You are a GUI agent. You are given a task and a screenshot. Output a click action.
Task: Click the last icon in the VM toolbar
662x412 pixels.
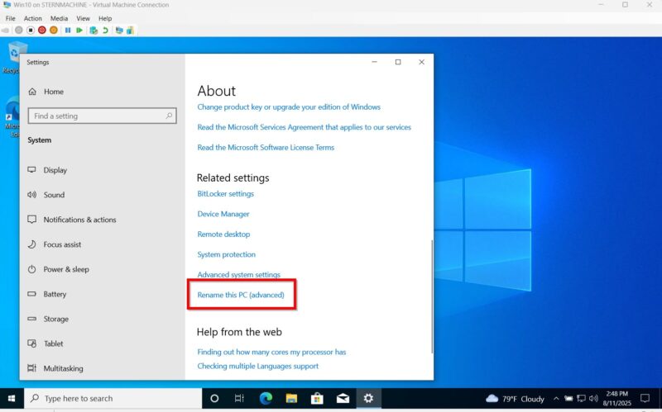pyautogui.click(x=130, y=31)
